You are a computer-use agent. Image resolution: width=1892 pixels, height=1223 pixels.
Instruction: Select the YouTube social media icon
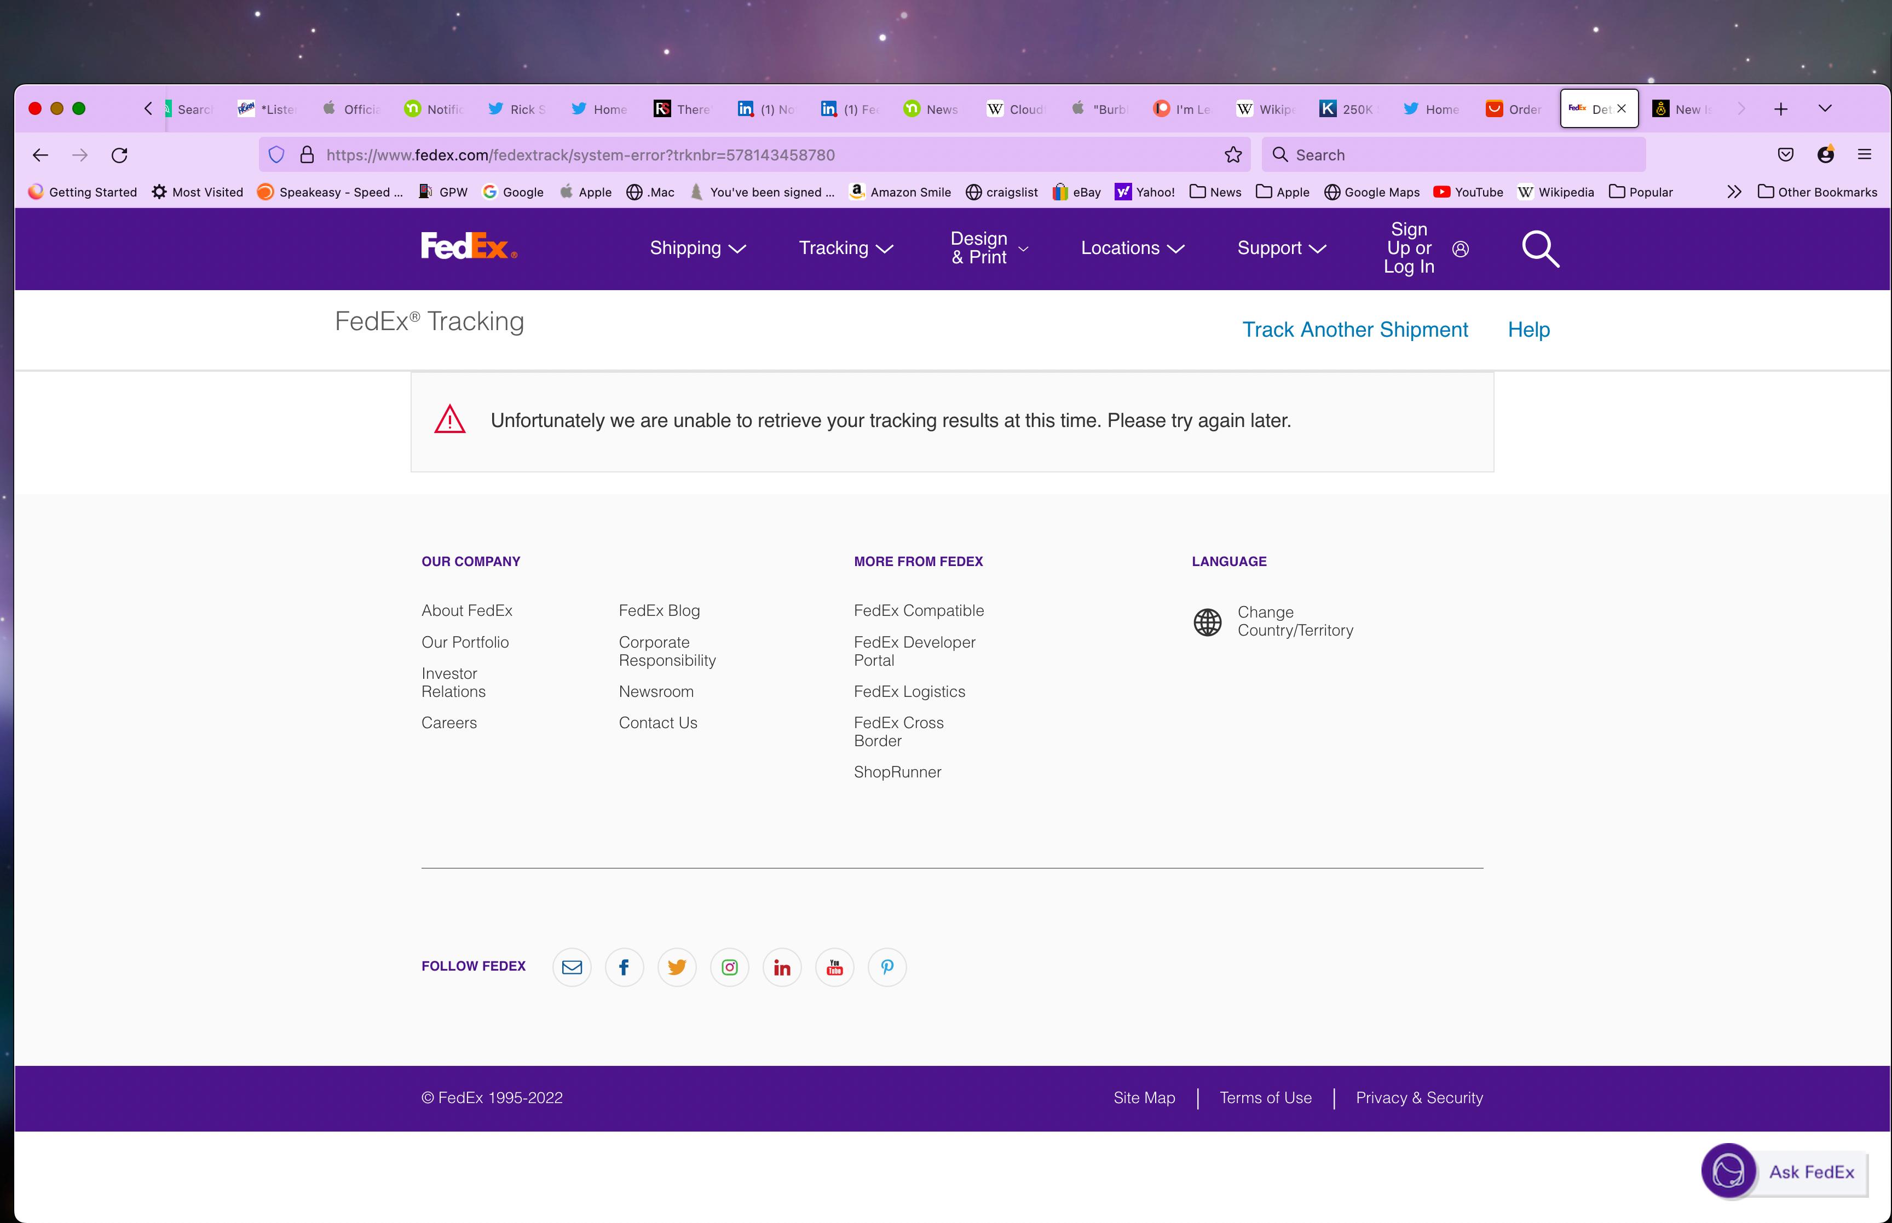pos(834,967)
